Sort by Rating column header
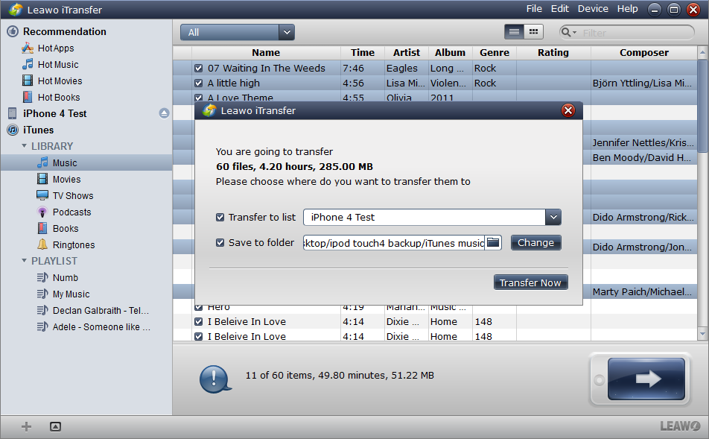The width and height of the screenshot is (709, 439). [553, 52]
